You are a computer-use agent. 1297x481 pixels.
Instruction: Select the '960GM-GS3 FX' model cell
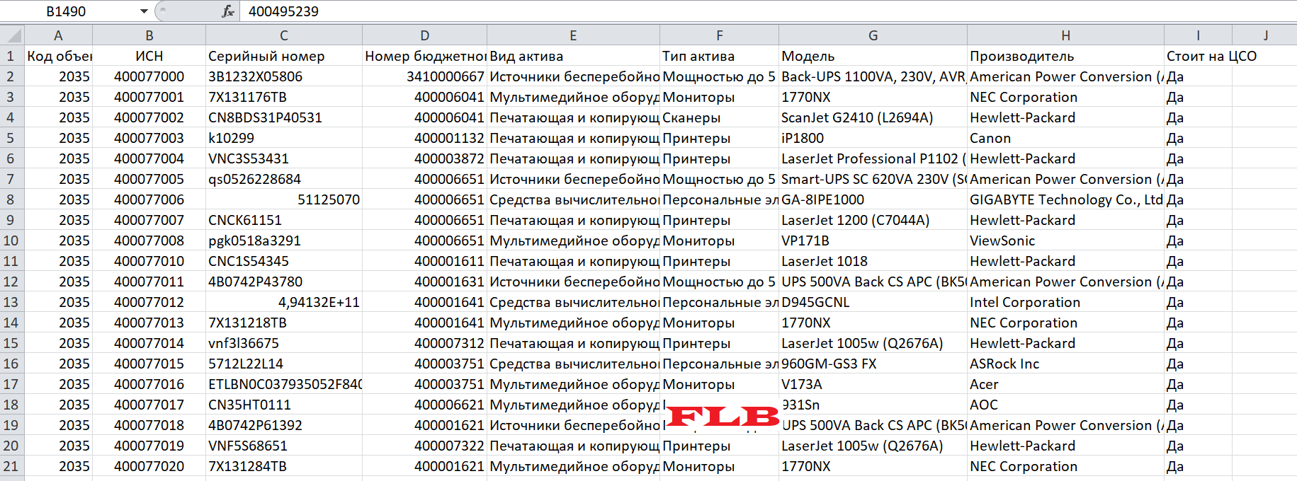[873, 364]
